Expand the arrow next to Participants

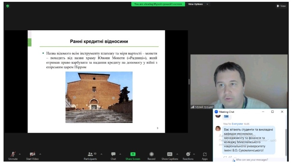101,154
